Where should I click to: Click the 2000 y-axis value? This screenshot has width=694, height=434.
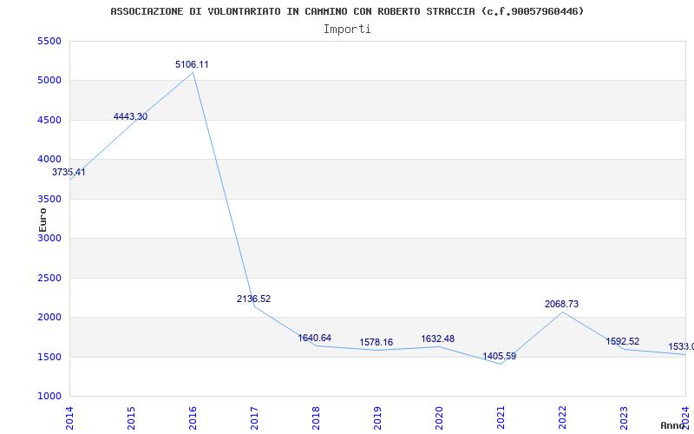click(x=49, y=318)
